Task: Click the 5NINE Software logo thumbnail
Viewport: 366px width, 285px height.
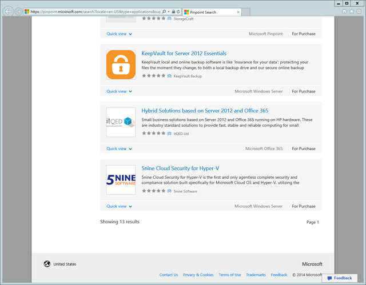Action: click(x=121, y=180)
